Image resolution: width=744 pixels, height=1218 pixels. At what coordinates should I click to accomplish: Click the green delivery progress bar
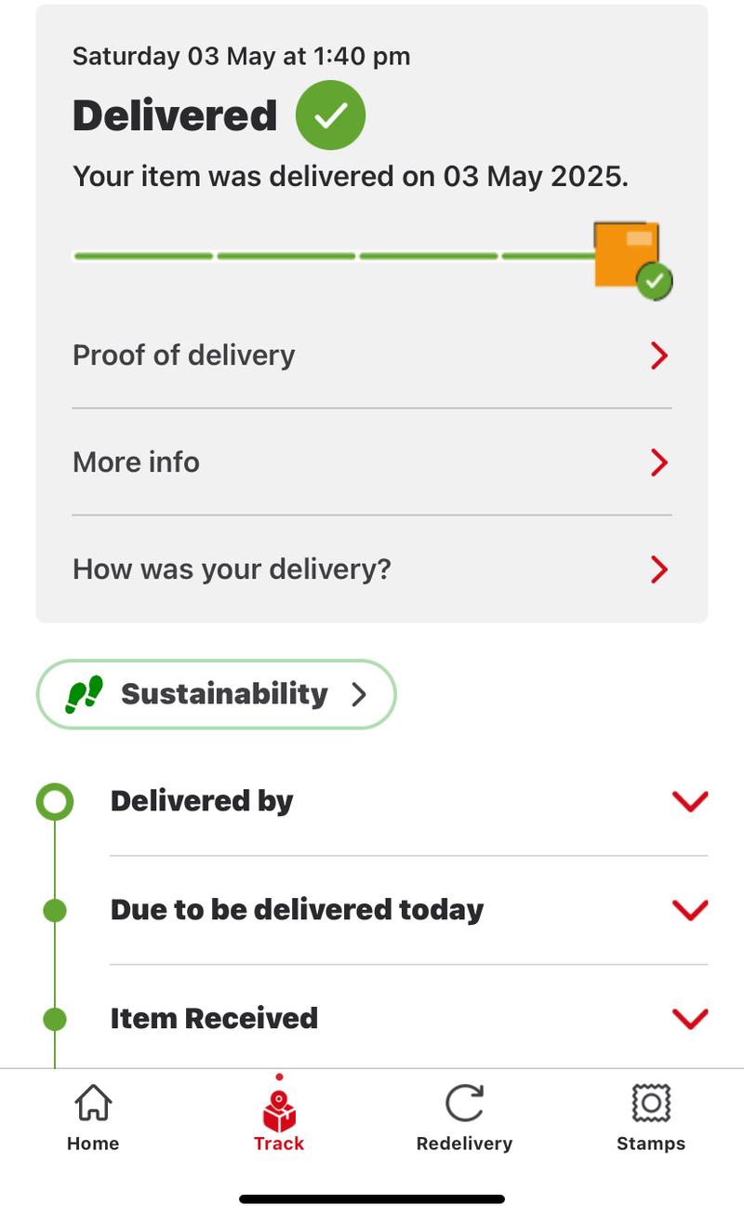333,256
